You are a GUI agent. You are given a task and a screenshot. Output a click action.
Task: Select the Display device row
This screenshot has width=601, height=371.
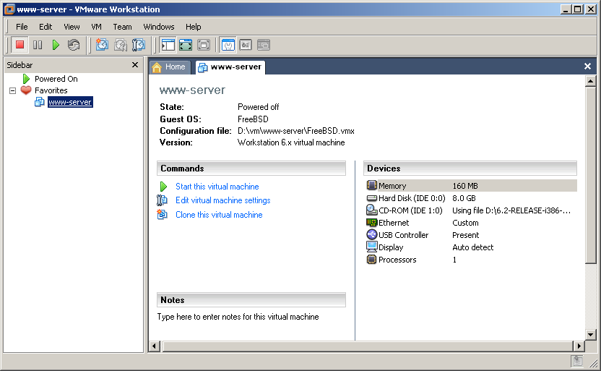(x=471, y=247)
